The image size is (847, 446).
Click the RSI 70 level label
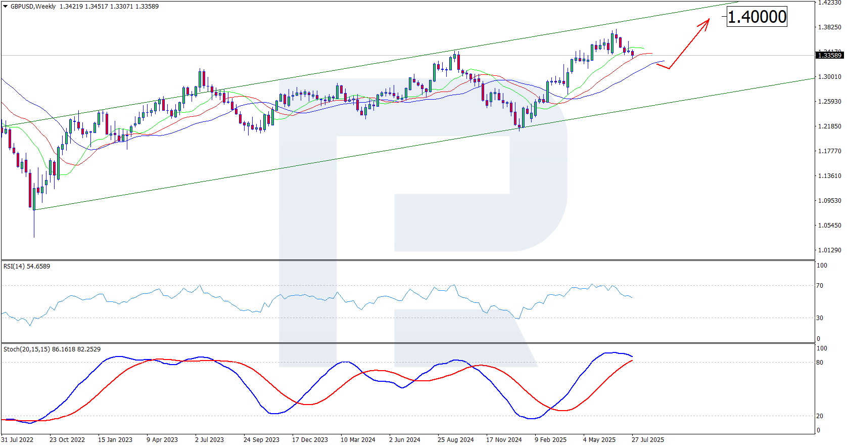pyautogui.click(x=820, y=286)
